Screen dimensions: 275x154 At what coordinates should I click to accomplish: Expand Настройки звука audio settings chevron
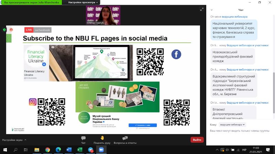(x=25, y=140)
